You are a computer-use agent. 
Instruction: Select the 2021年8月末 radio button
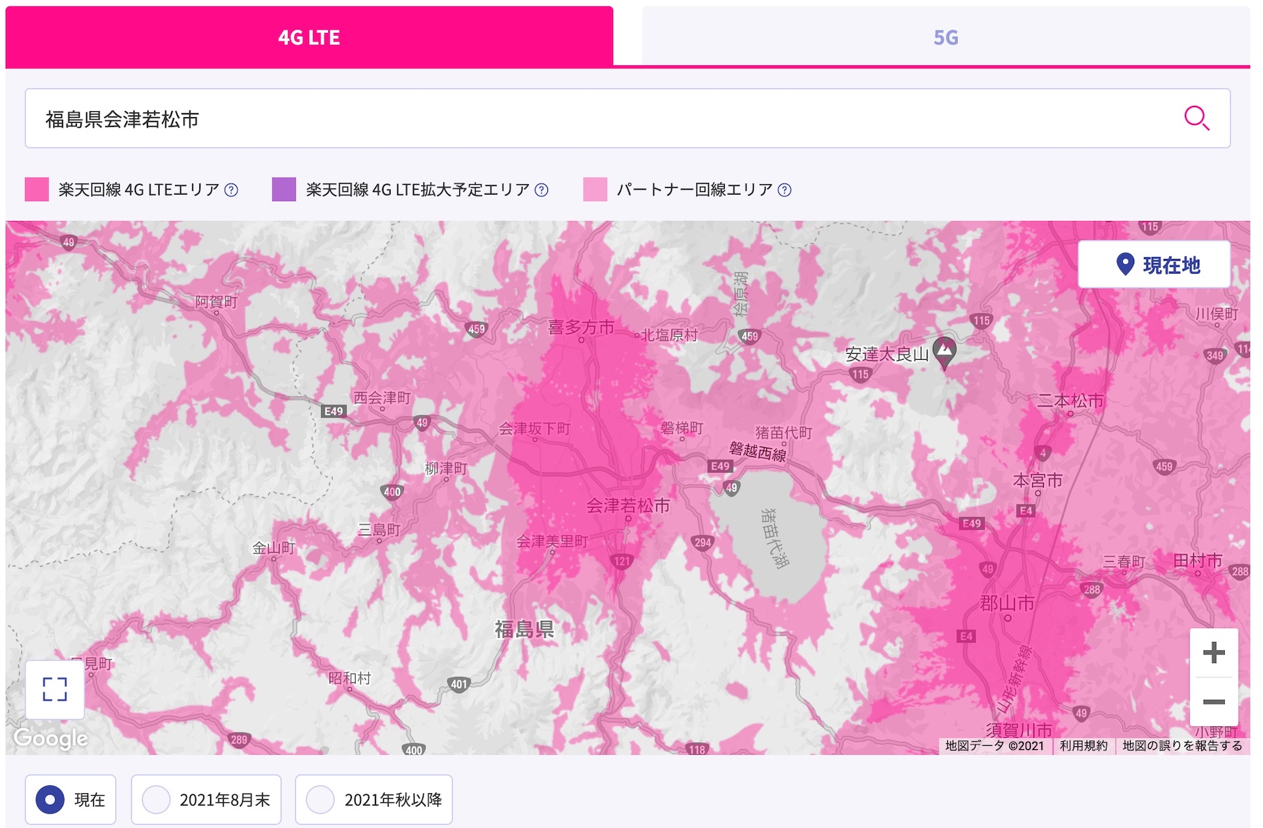(x=156, y=799)
